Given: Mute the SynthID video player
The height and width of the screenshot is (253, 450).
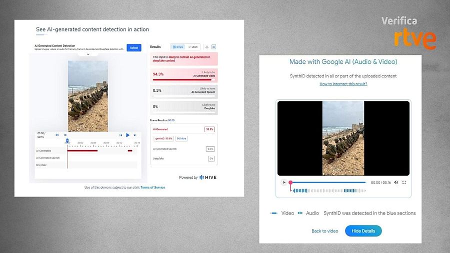Looking at the screenshot, I should pyautogui.click(x=396, y=182).
